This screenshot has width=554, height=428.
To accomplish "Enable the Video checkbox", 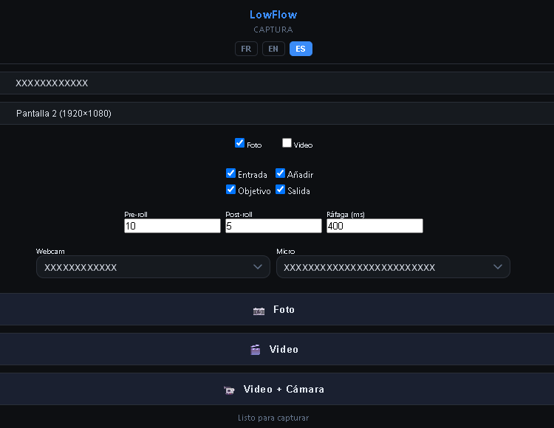I will pos(287,143).
